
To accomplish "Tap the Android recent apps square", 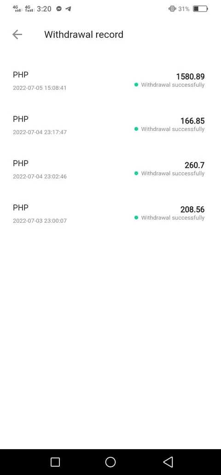I will click(55, 462).
